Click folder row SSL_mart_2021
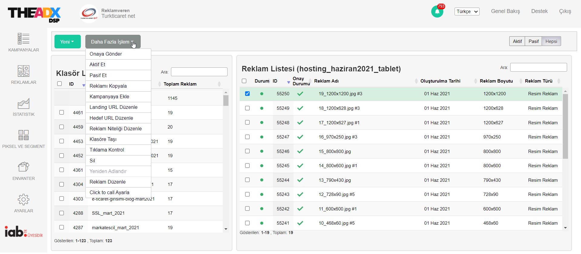 click(x=139, y=213)
